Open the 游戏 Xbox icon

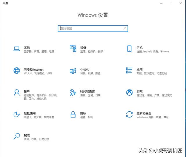[129, 92]
